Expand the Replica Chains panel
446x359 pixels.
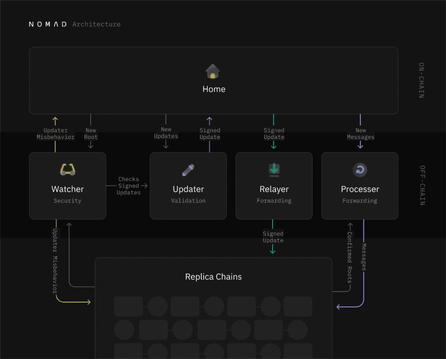coord(213,277)
